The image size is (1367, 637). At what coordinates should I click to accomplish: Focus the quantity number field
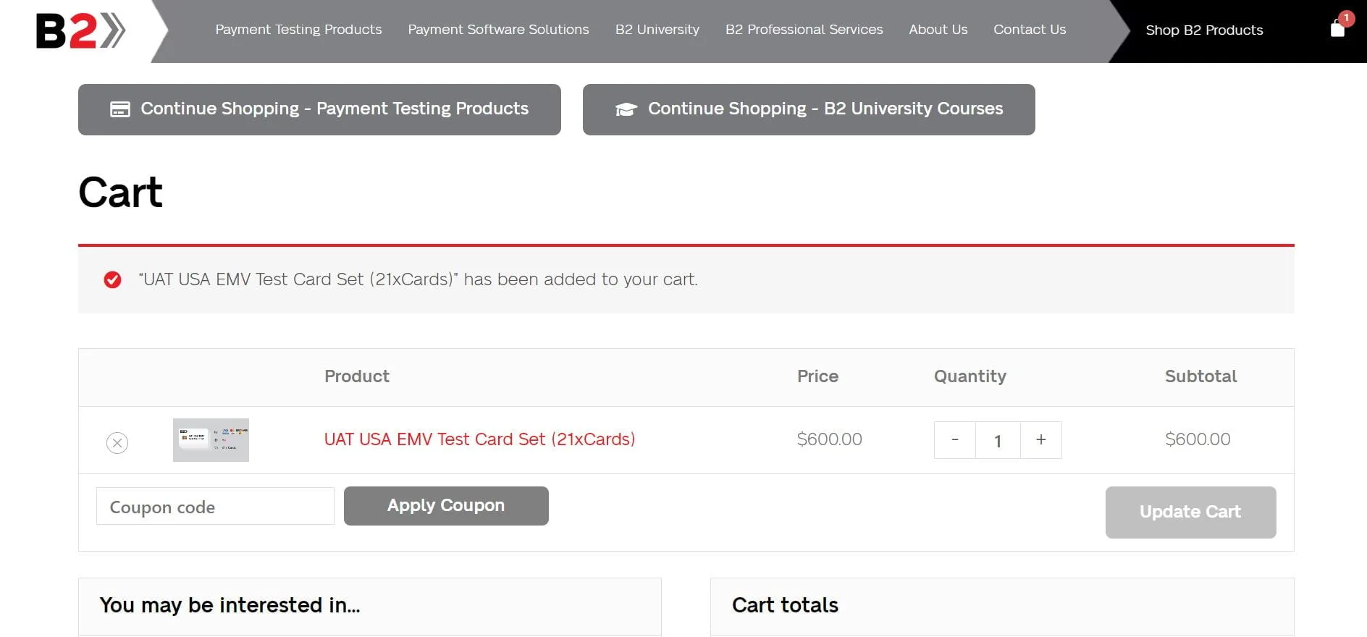998,440
